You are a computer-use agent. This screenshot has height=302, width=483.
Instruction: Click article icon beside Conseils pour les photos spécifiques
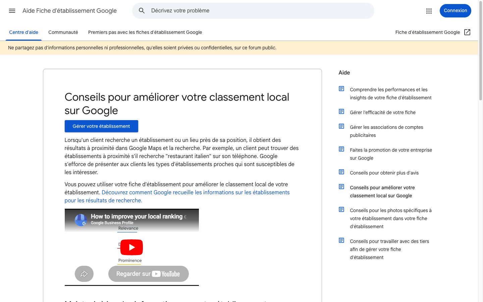coord(341,209)
